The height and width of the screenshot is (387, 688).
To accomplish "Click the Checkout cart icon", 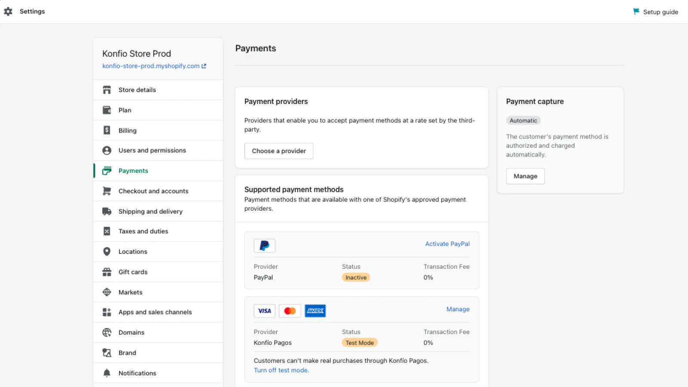I will coord(107,191).
